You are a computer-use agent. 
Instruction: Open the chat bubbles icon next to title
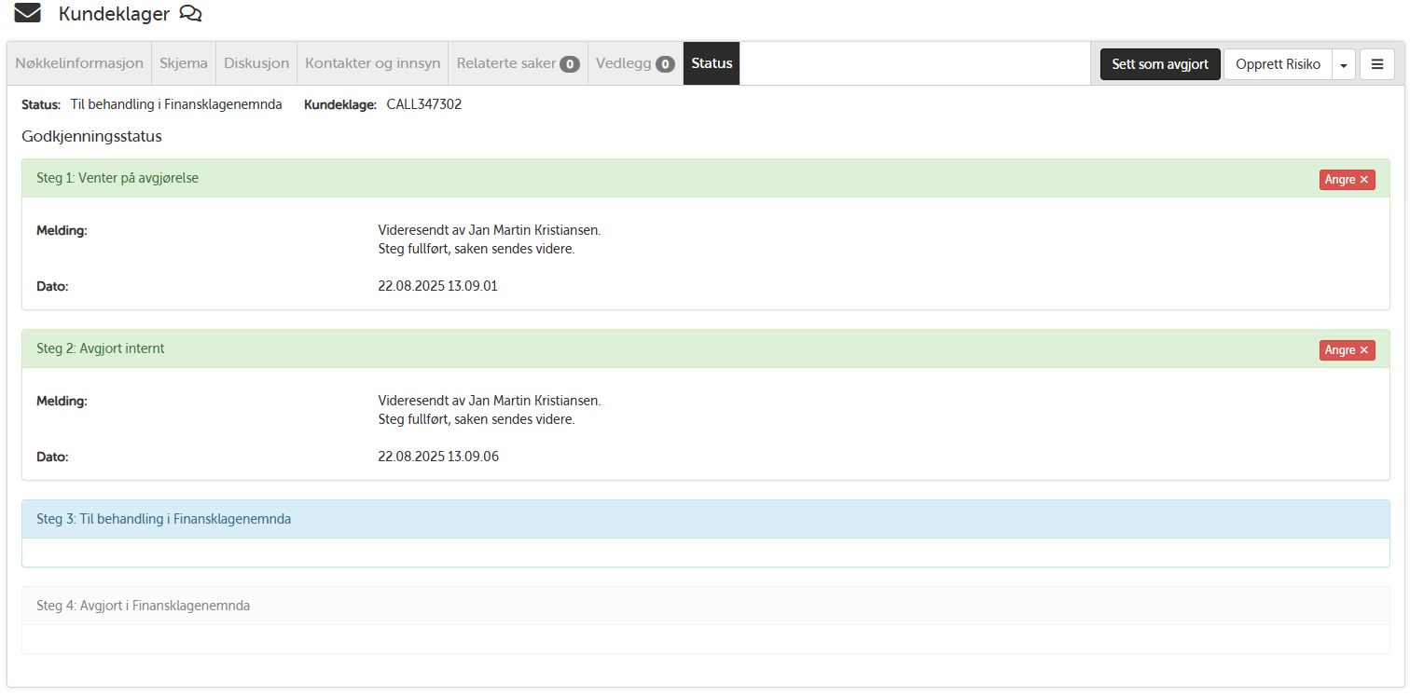click(x=190, y=14)
